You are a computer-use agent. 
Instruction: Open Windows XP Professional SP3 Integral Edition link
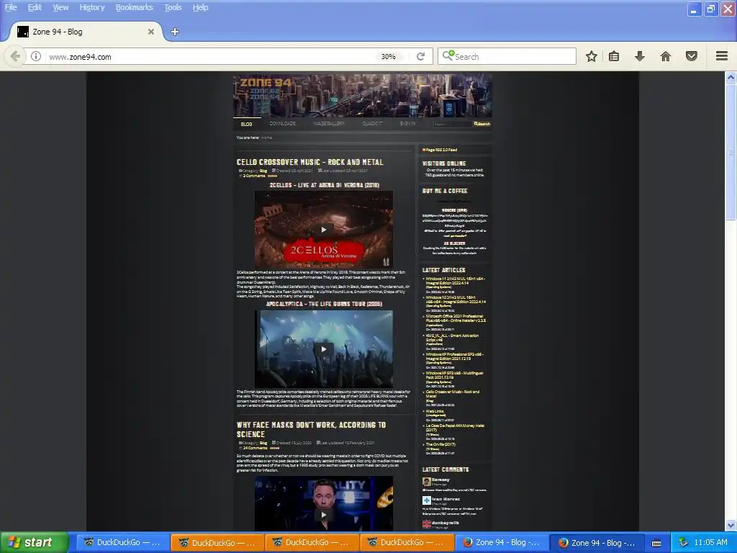point(454,356)
